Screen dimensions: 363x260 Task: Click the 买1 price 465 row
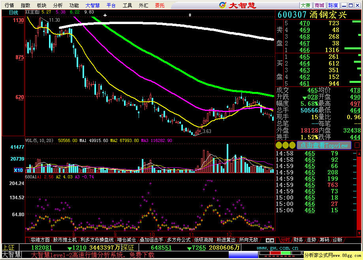[318, 57]
